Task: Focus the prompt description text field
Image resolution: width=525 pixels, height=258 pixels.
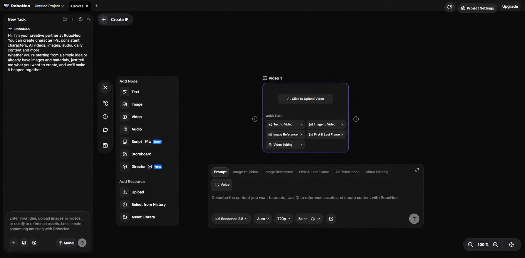Action: 315,198
